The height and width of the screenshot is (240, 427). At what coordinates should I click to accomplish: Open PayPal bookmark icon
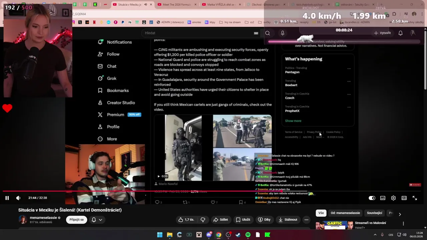click(123, 22)
